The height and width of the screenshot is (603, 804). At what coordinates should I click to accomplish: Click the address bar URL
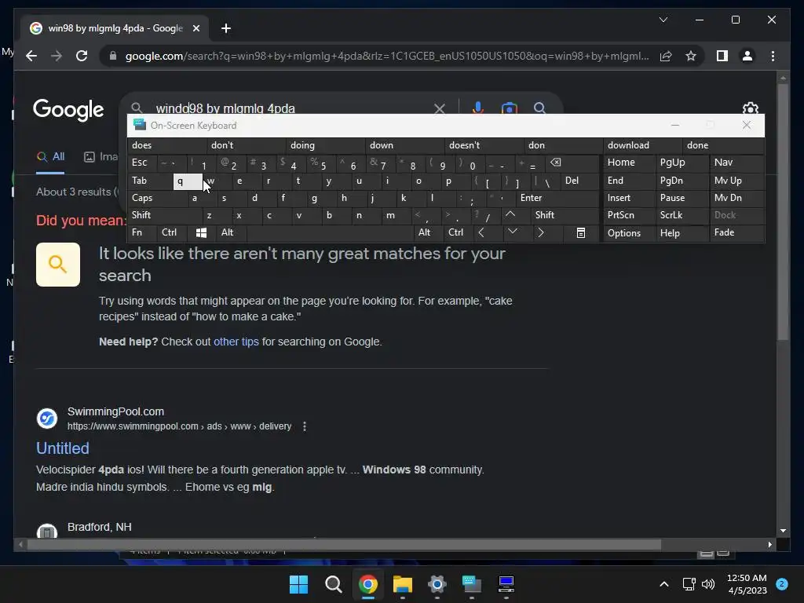click(x=387, y=56)
